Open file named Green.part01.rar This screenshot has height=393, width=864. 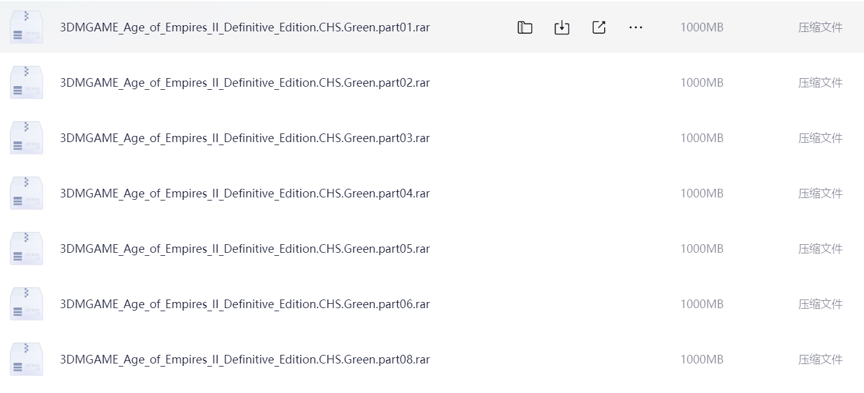(x=244, y=28)
